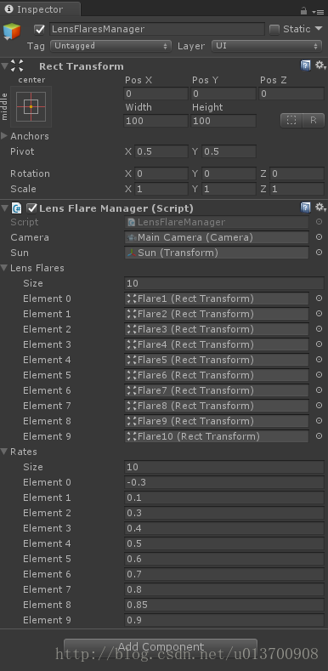The height and width of the screenshot is (671, 328).
Task: Open the Rect Transform gear settings menu
Action: click(x=320, y=65)
